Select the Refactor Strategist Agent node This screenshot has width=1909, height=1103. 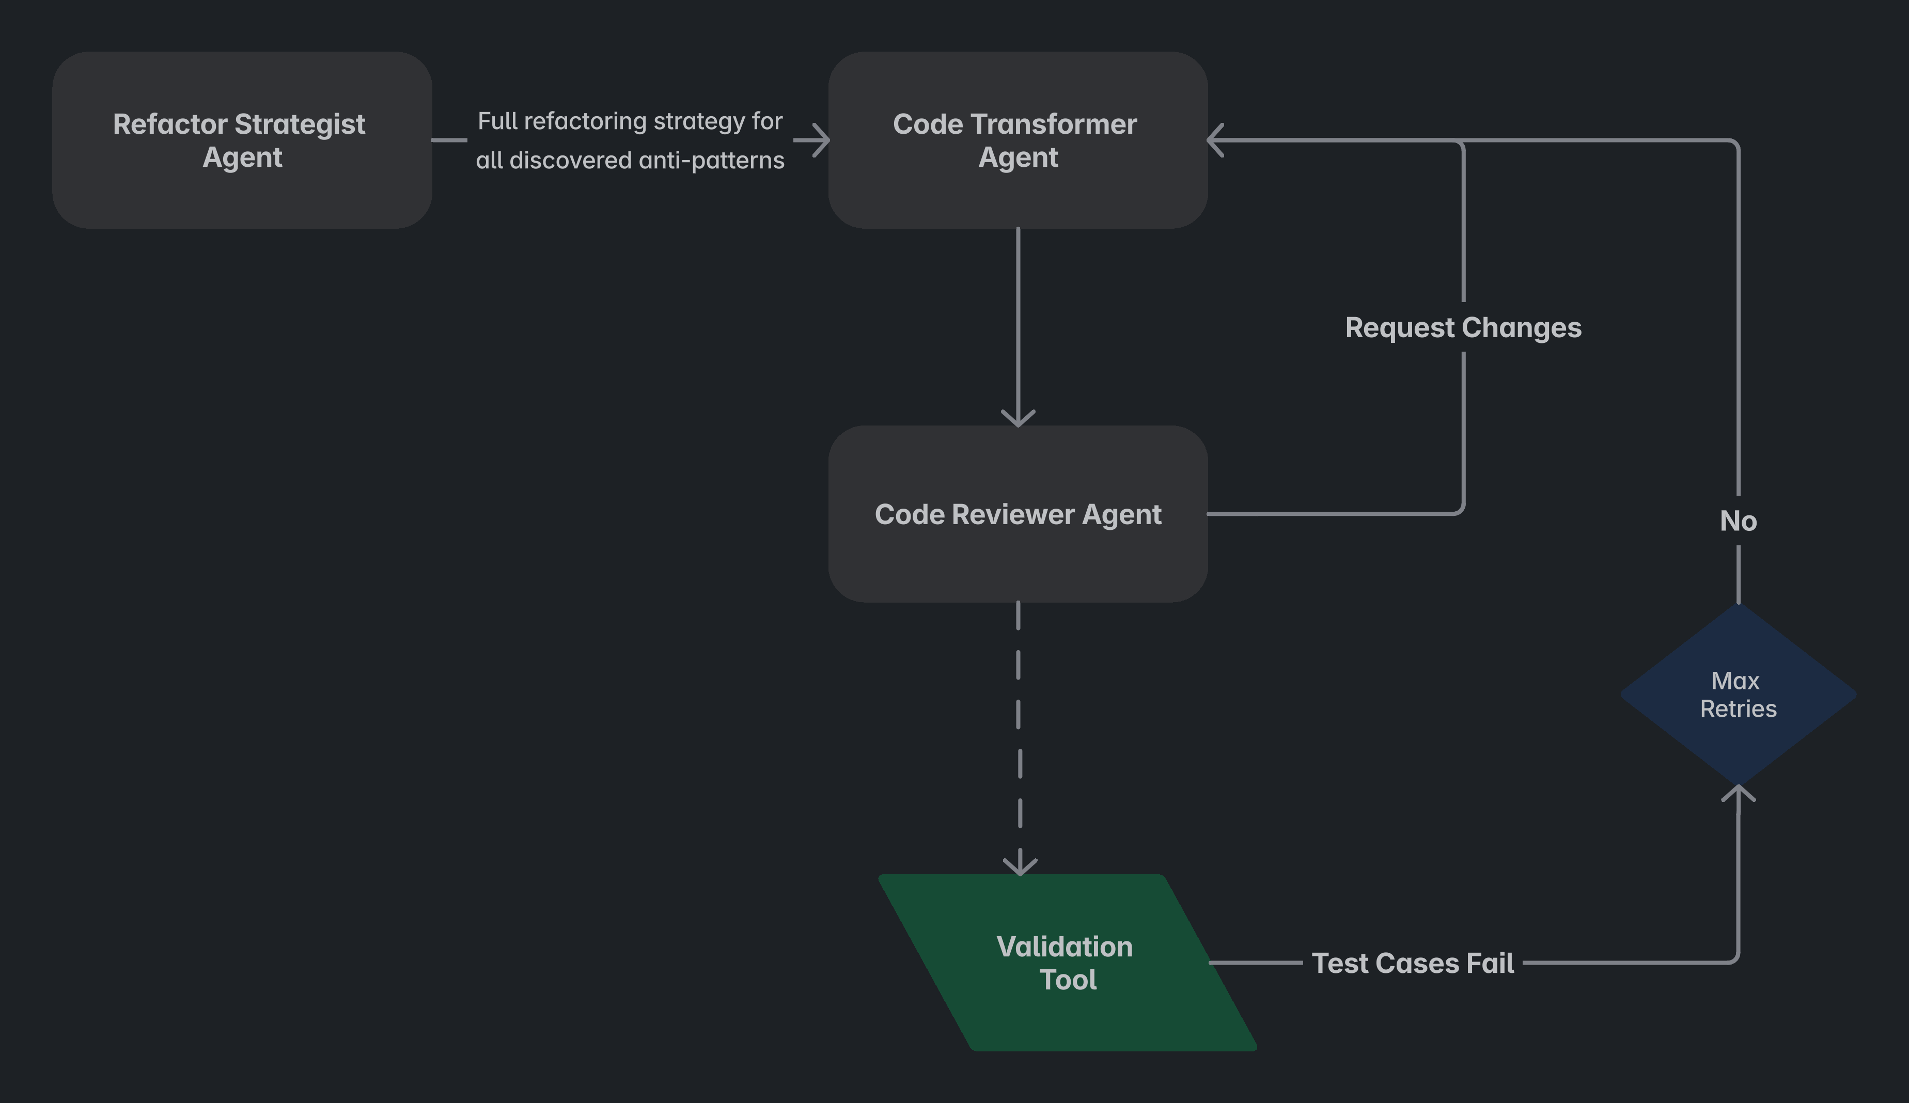[x=242, y=140]
